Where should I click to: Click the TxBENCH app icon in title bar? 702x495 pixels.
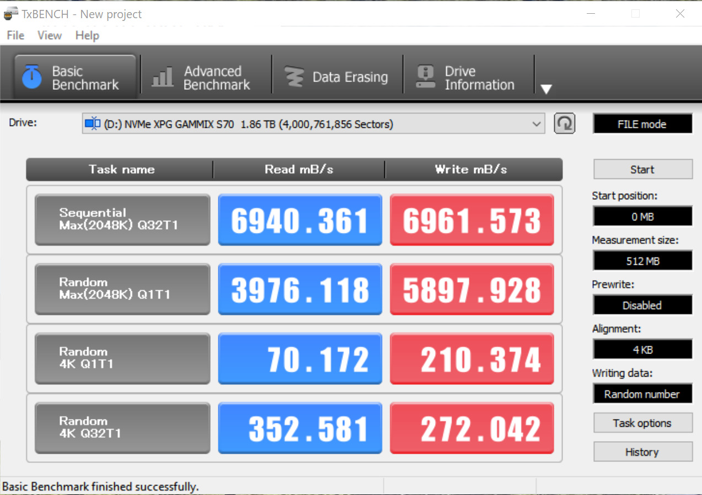[x=11, y=14]
